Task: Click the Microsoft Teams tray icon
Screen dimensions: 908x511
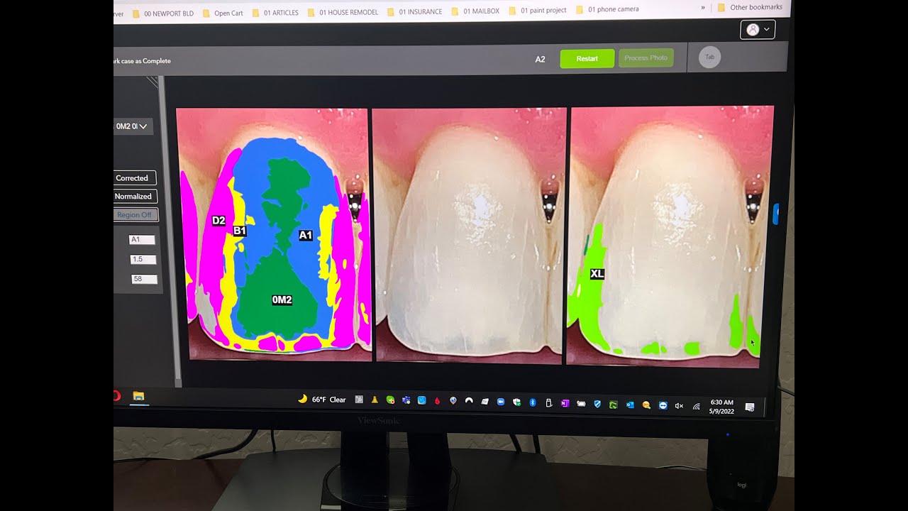Action: [x=406, y=400]
